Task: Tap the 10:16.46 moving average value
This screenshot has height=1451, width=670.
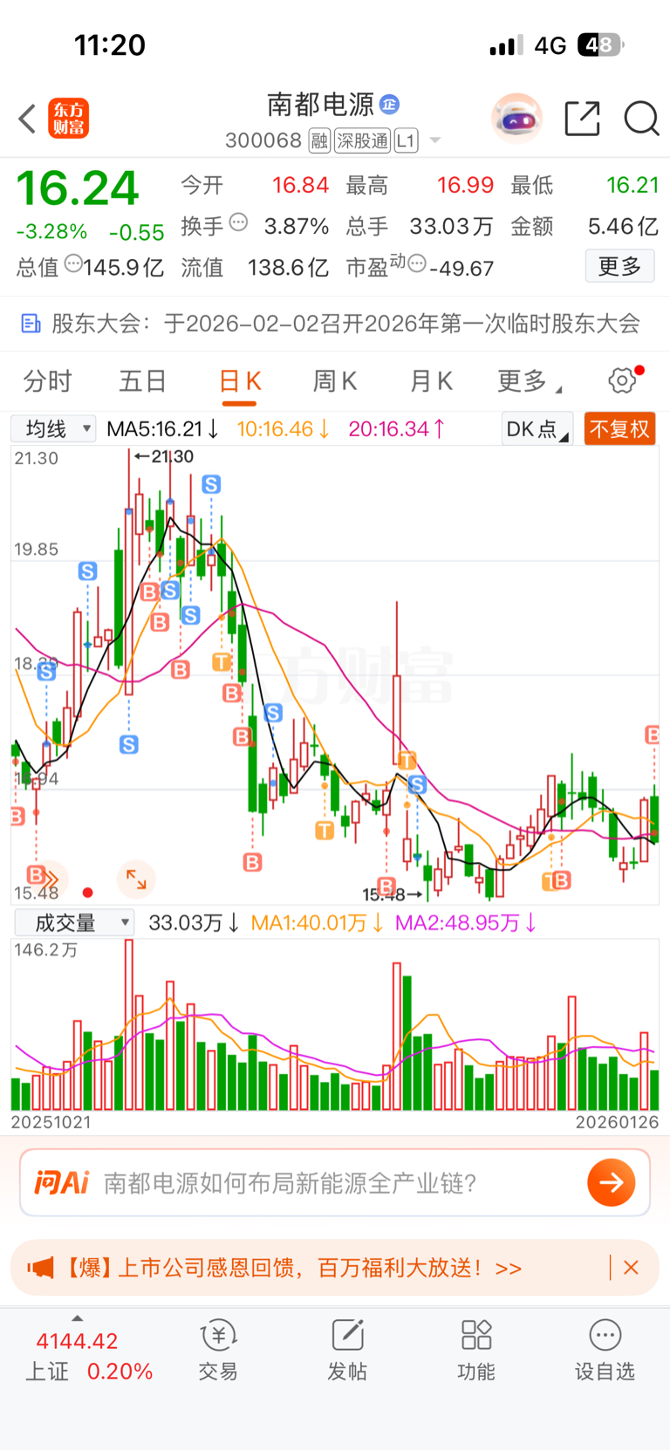Action: tap(284, 428)
